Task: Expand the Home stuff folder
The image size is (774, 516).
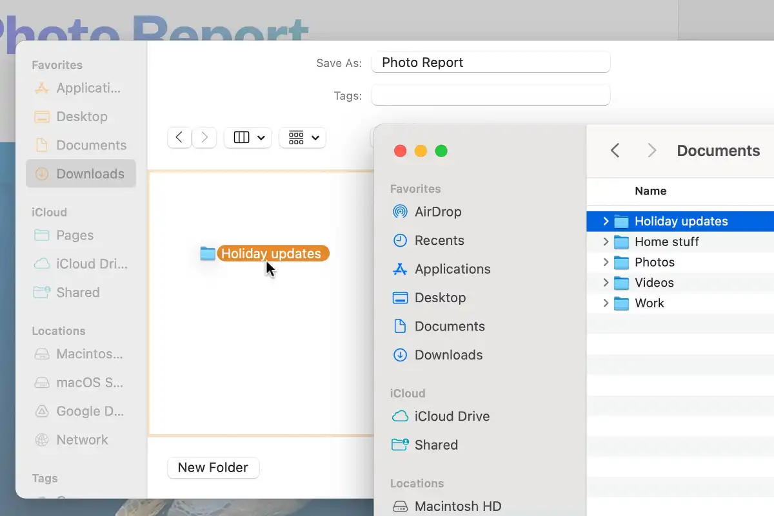Action: 605,242
